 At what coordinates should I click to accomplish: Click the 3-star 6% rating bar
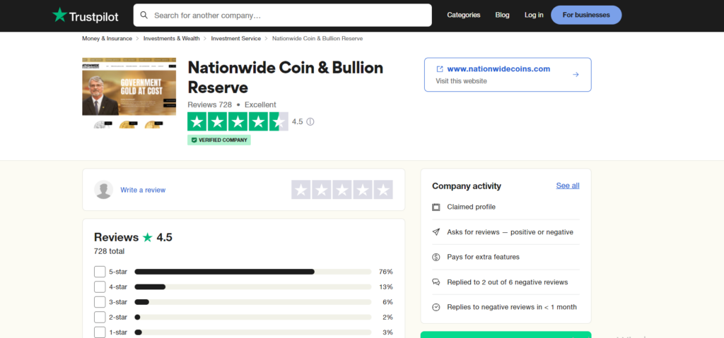[253, 302]
